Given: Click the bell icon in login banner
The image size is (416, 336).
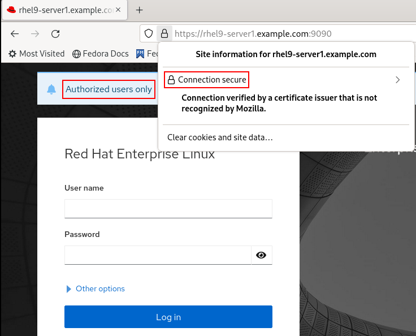Looking at the screenshot, I should pos(51,89).
